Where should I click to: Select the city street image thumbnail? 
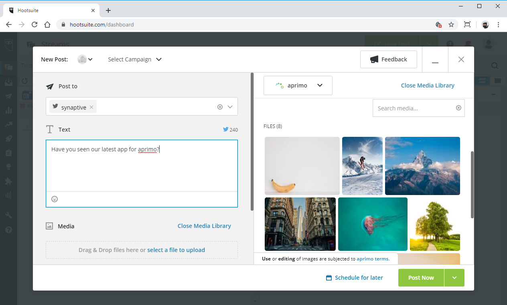[300, 224]
